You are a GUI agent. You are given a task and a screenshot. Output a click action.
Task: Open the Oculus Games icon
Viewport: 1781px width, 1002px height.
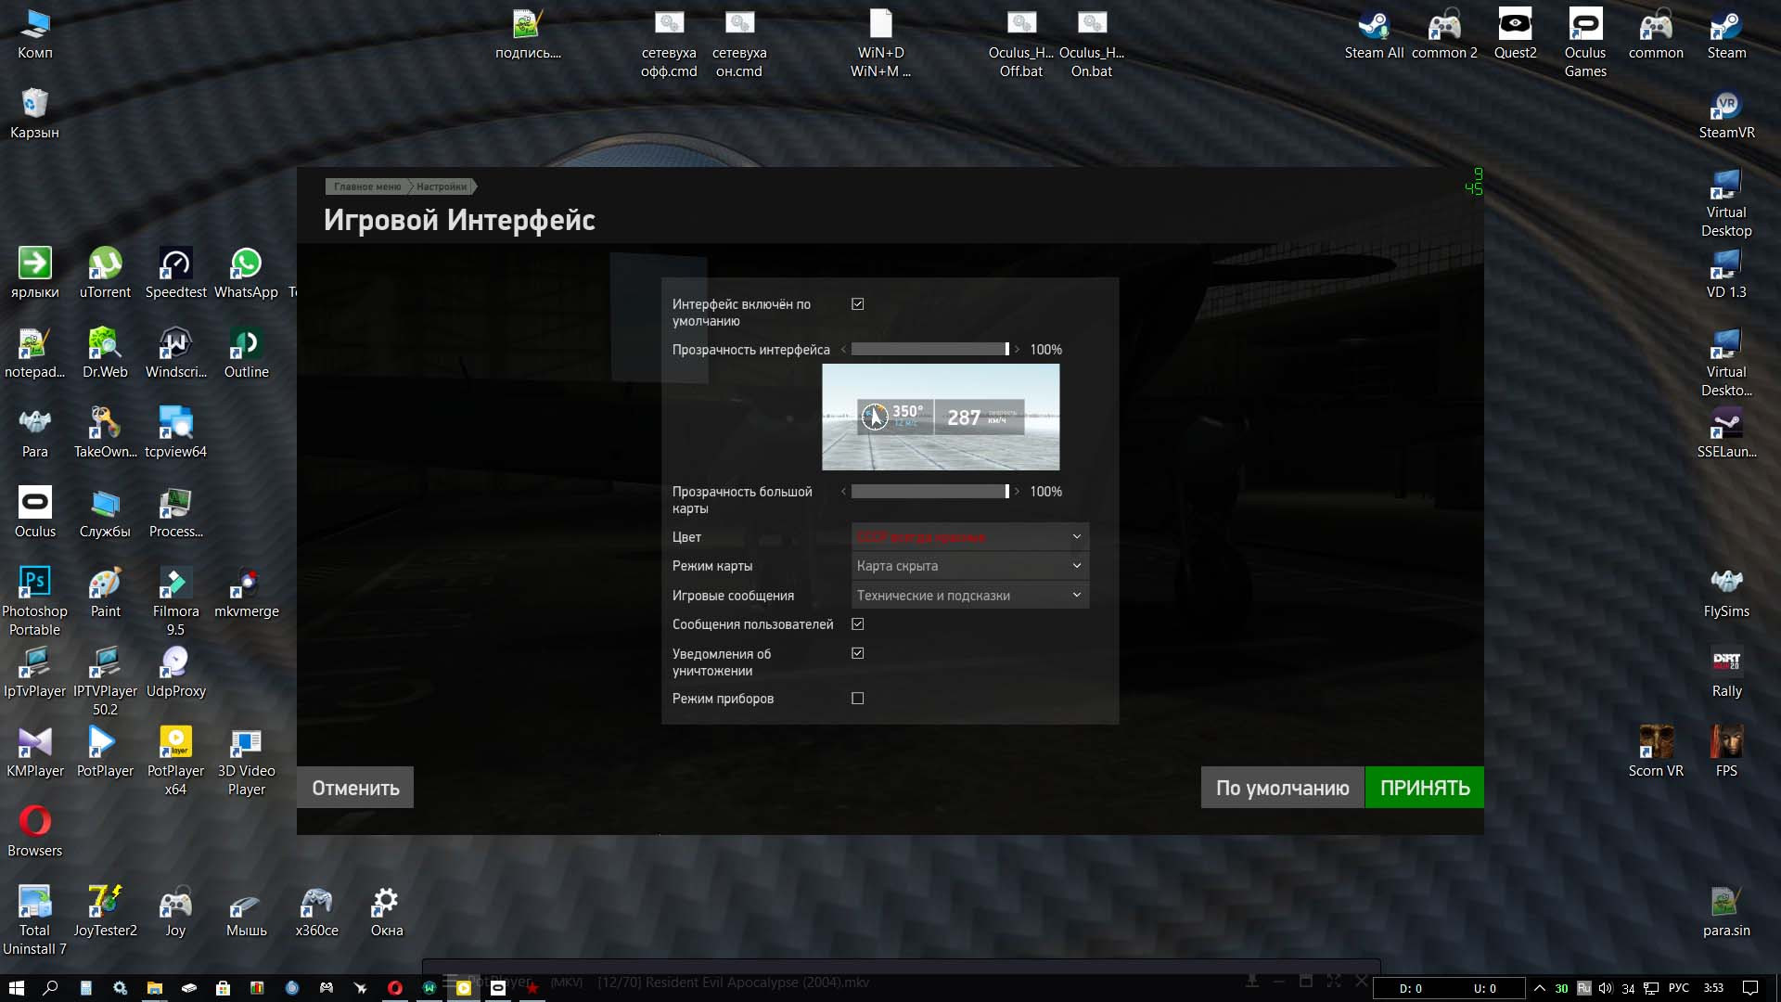pos(1585,43)
